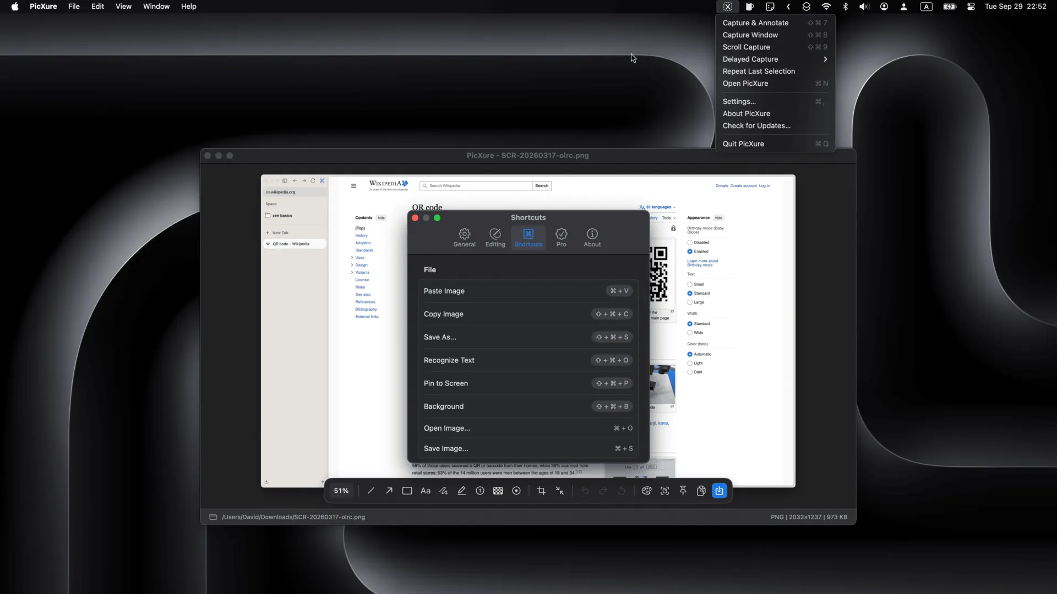
Task: Click the PicXure menu bar status icon
Action: click(x=728, y=7)
